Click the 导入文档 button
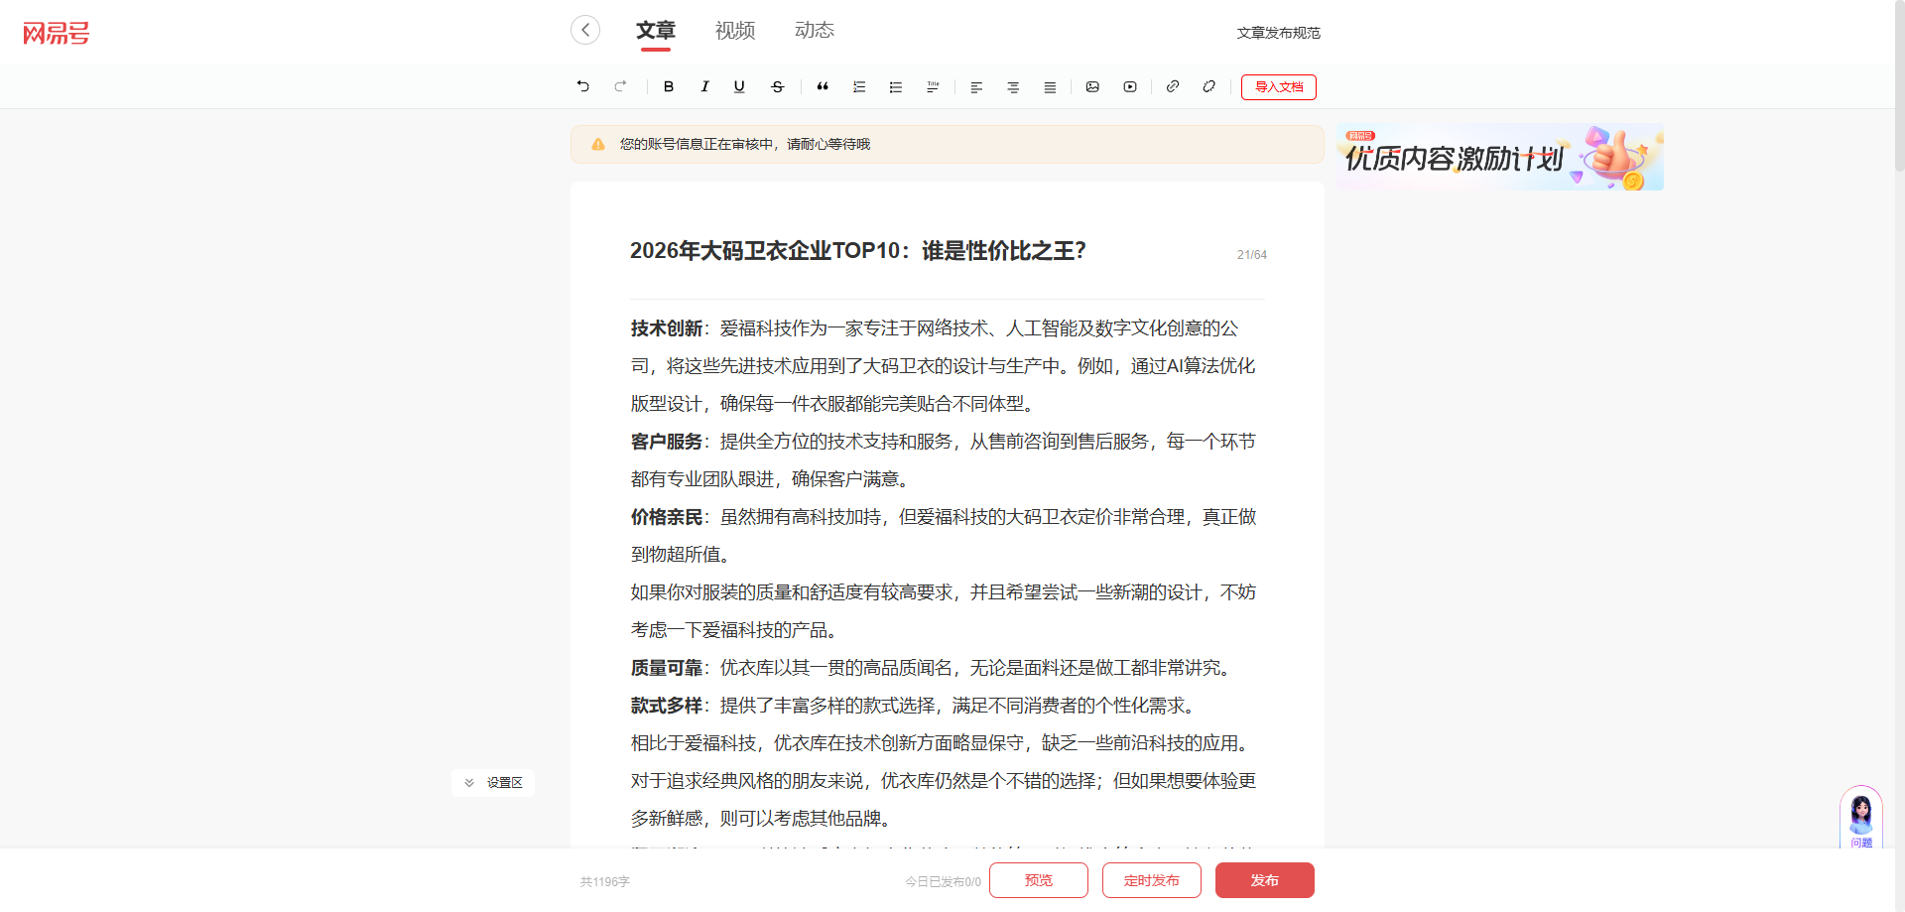This screenshot has height=912, width=1905. [x=1279, y=87]
